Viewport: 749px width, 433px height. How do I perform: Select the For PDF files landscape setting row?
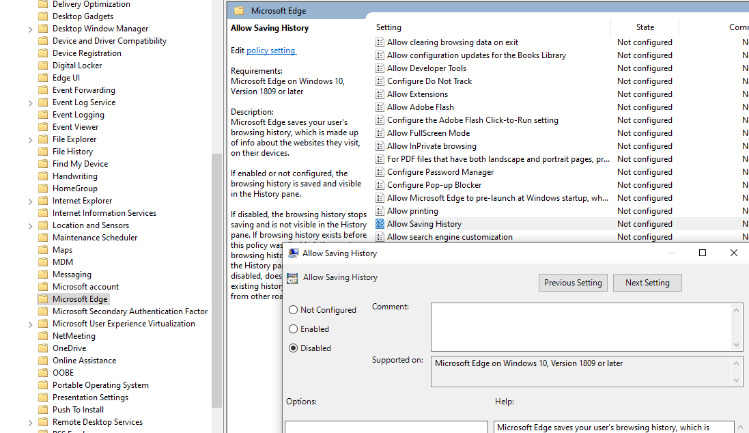click(498, 159)
